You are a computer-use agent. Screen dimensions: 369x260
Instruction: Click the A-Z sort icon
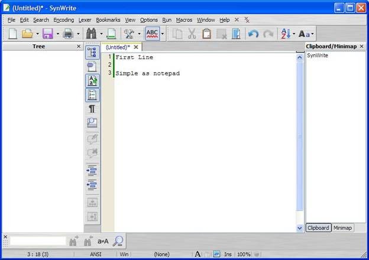pos(286,34)
